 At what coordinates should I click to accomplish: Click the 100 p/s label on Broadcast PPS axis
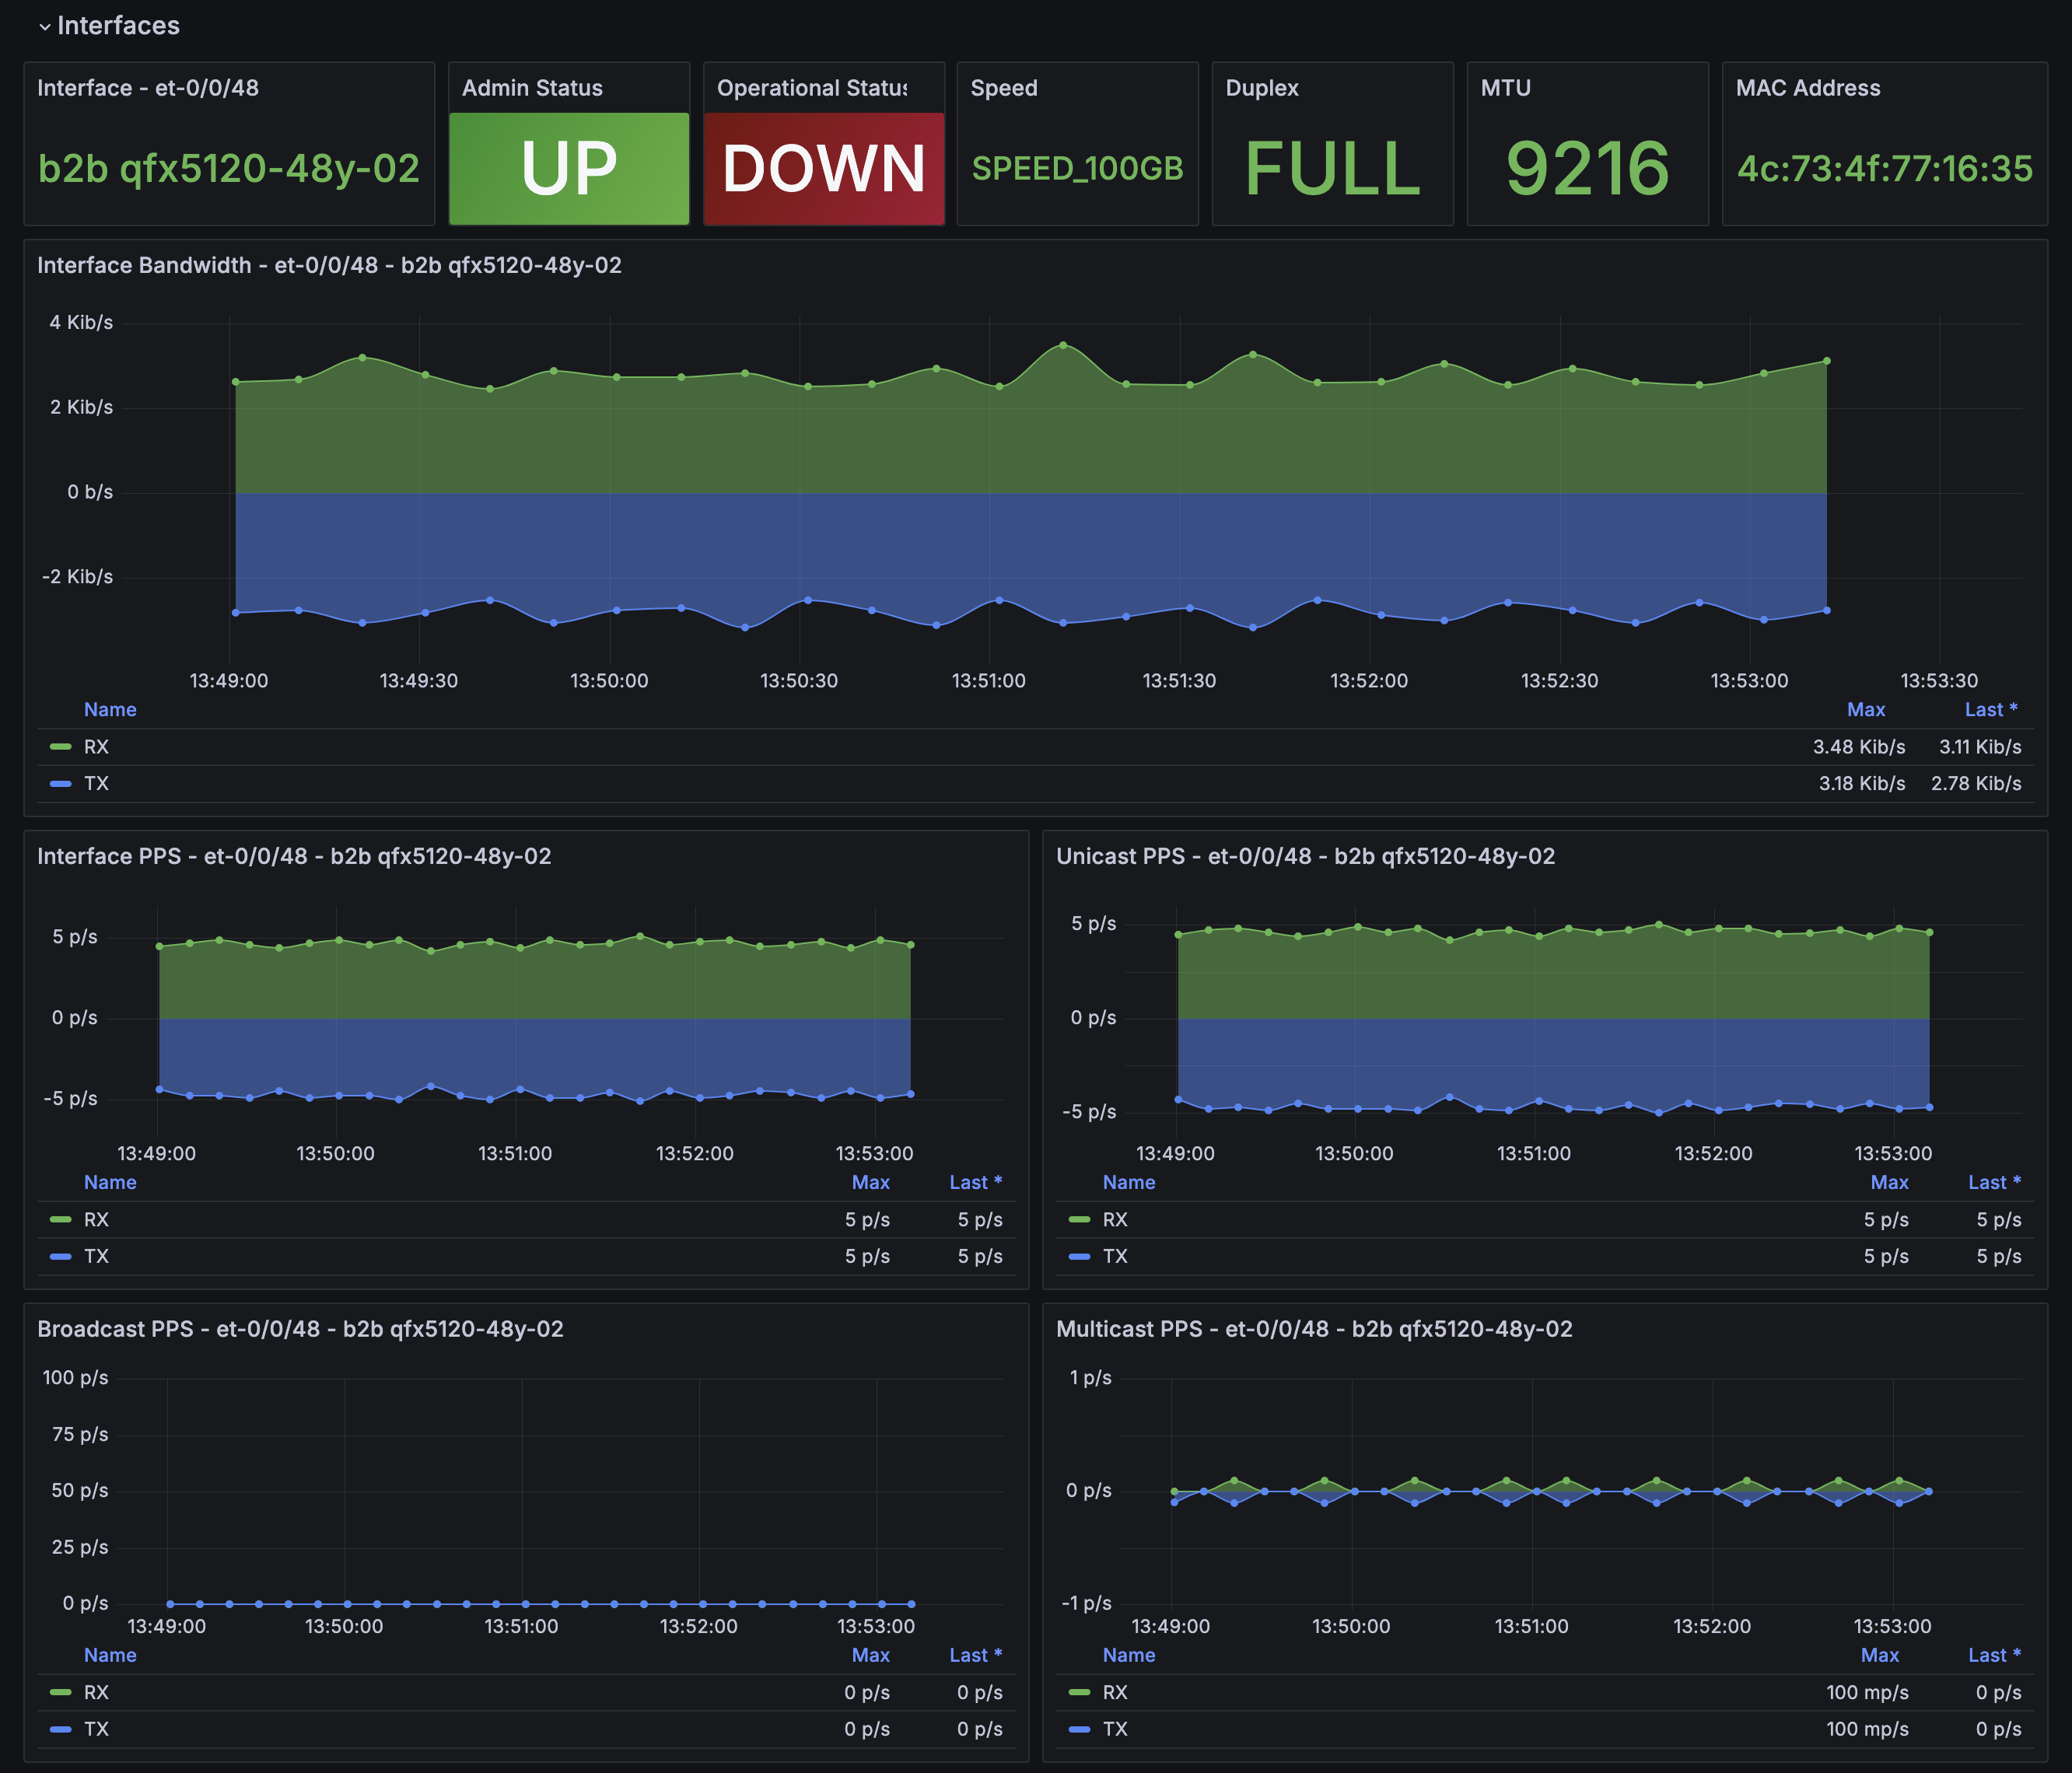coord(75,1378)
